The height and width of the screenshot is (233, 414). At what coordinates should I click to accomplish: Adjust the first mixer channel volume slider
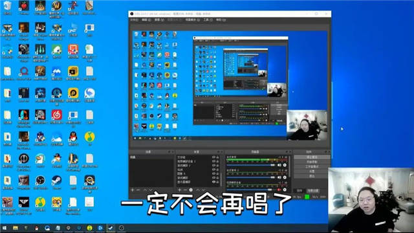pyautogui.click(x=251, y=165)
